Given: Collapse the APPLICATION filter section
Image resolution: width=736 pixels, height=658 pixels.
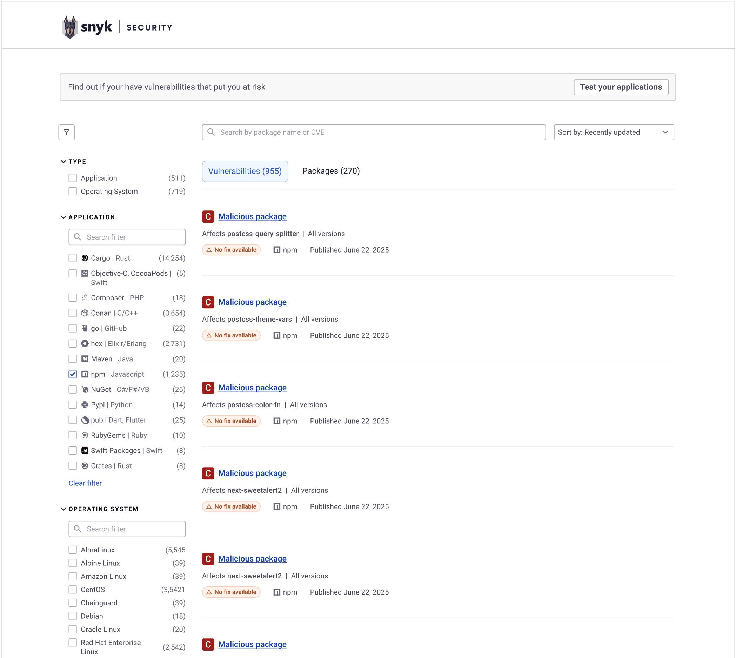Looking at the screenshot, I should point(63,217).
